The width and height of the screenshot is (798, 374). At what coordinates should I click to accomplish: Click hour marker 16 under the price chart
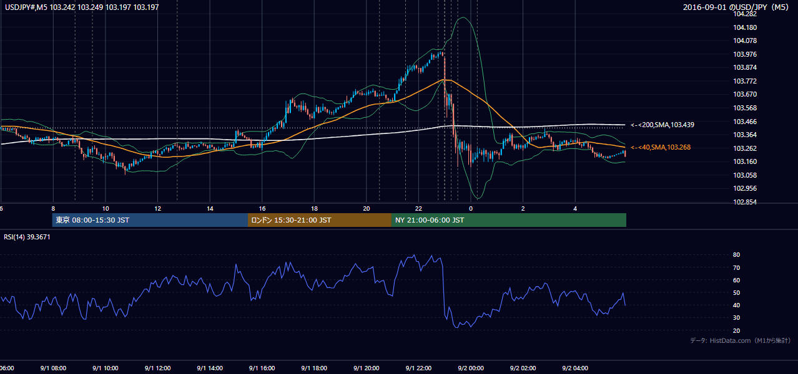262,208
